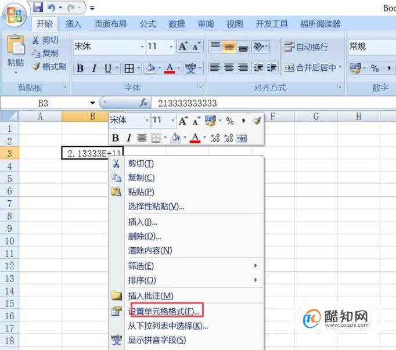Decrease indent in ribbon
The height and width of the screenshot is (350, 396).
[258, 68]
